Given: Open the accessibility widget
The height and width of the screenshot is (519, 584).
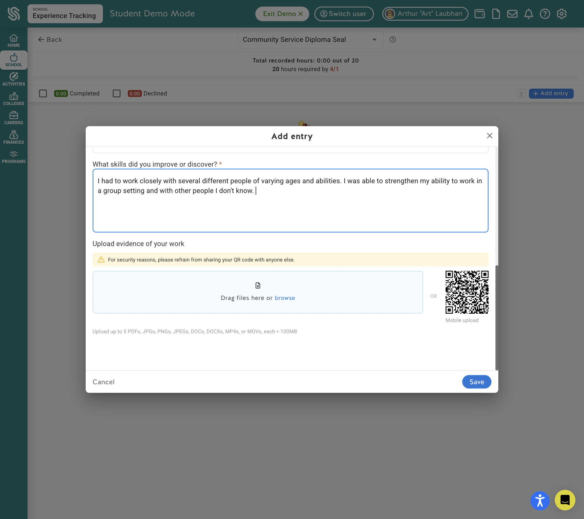Looking at the screenshot, I should pos(540,501).
